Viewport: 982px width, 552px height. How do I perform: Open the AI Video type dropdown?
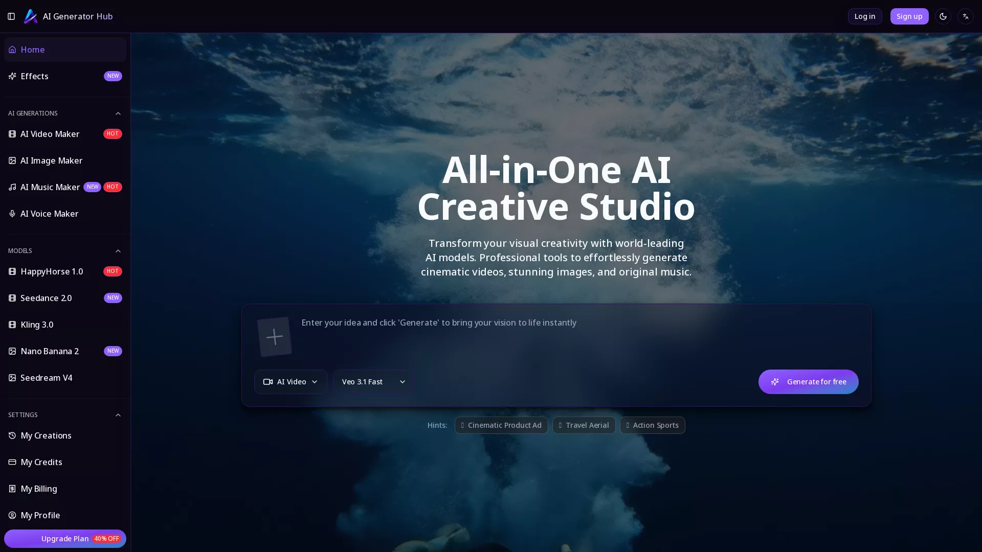click(290, 381)
